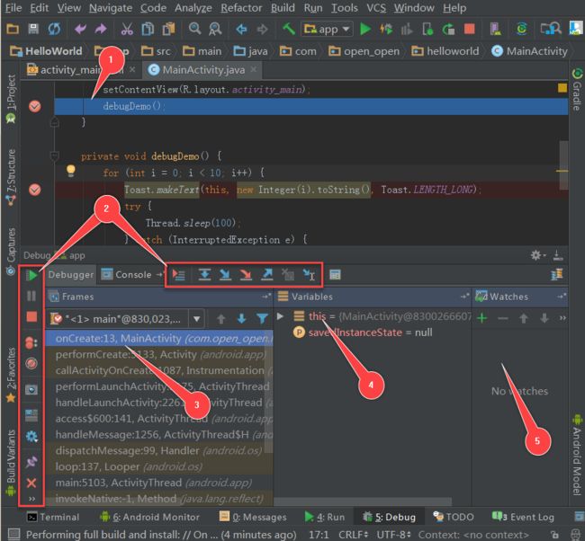Viewport: 585px width, 541px height.
Task: Select the loop:137, Looper frame
Action: coord(159,466)
